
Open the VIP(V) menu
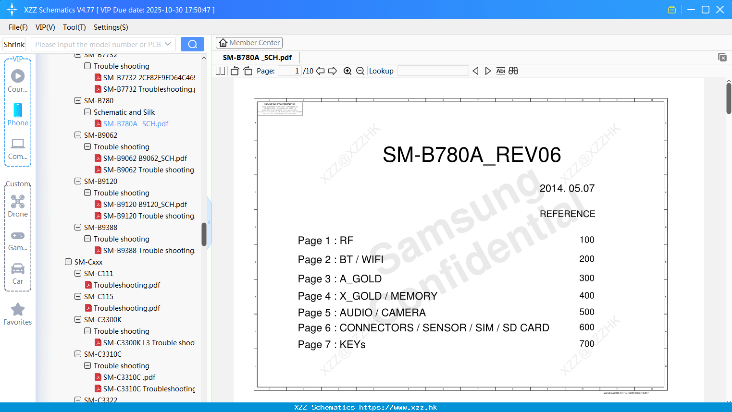[45, 27]
